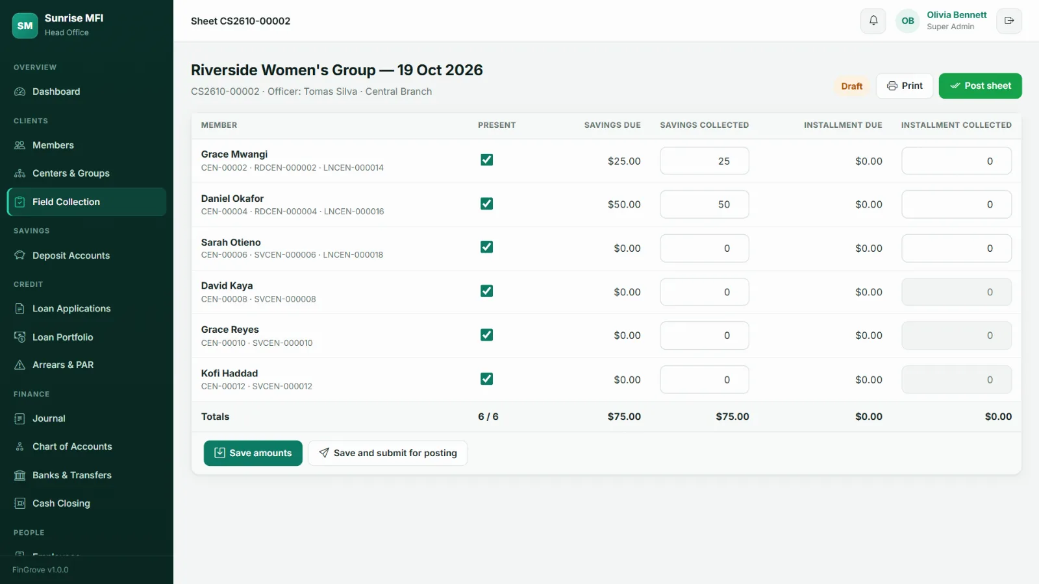
Task: Go to Loan Portfolio page
Action: point(86,337)
